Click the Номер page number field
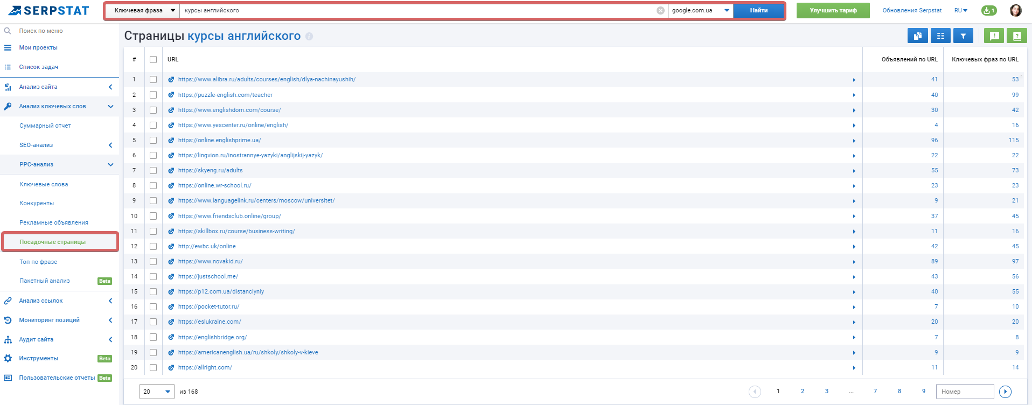Viewport: 1032px width, 405px height. point(965,392)
